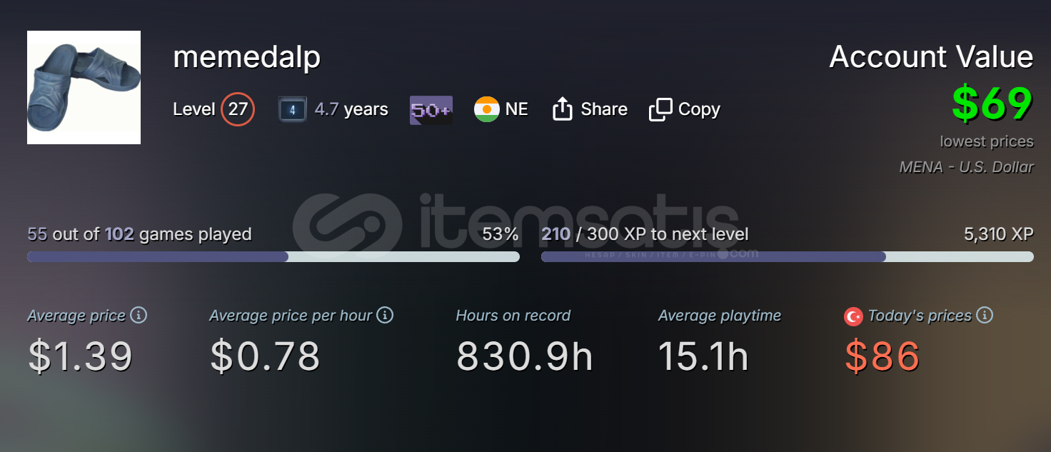This screenshot has width=1051, height=452.
Task: Open info icon beside Average price per hour
Action: pyautogui.click(x=385, y=315)
